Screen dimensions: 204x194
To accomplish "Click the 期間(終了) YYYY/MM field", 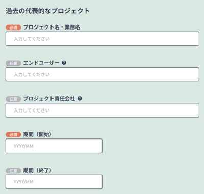I will [x=54, y=182].
